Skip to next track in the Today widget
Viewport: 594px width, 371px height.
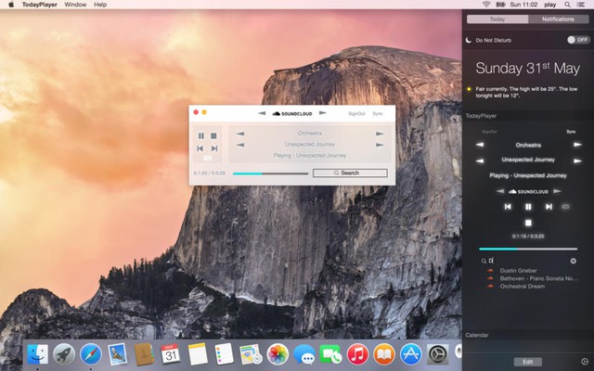(x=549, y=207)
